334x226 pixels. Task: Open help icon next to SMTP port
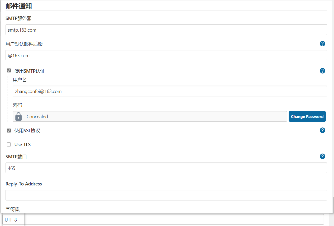click(x=322, y=156)
